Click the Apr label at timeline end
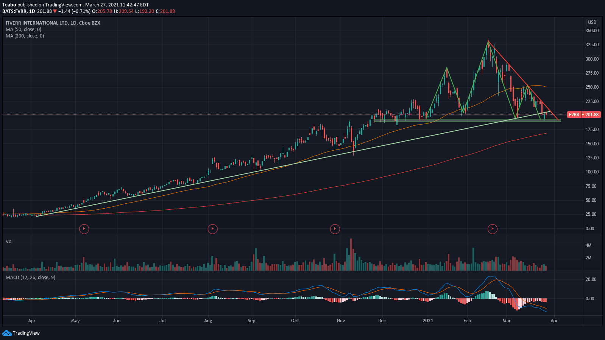The height and width of the screenshot is (340, 605). pos(554,321)
